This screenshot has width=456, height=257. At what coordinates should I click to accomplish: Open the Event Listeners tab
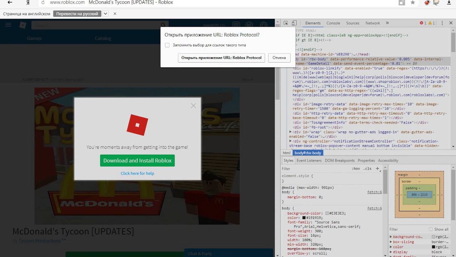click(x=309, y=161)
